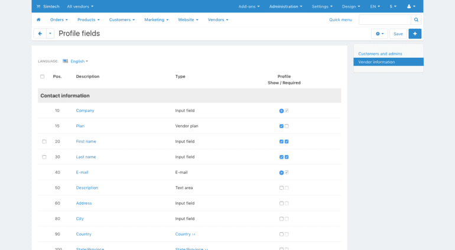Click the back arrow button
The image size is (455, 250).
(x=40, y=34)
